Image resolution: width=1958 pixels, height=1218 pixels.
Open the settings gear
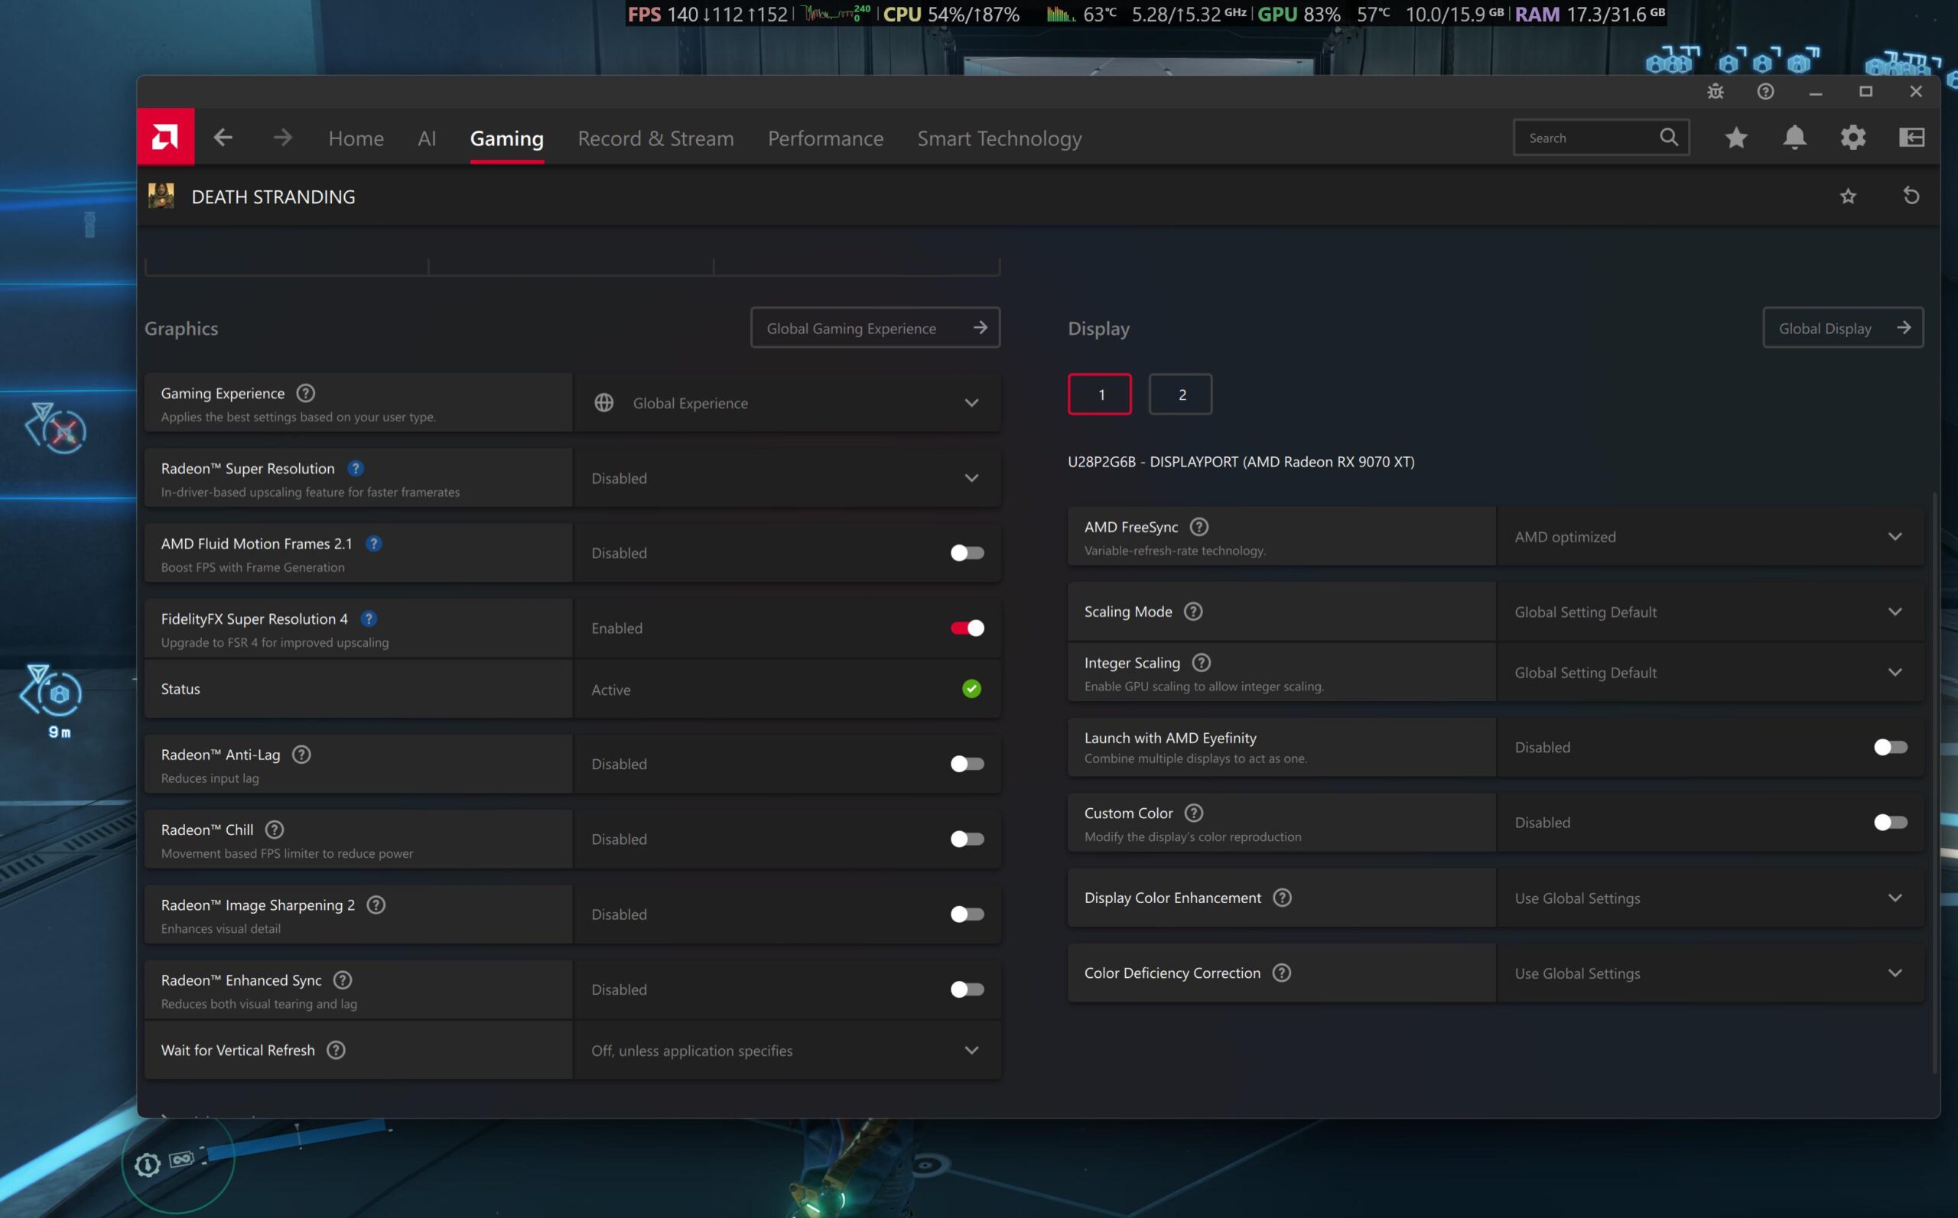(x=1853, y=137)
